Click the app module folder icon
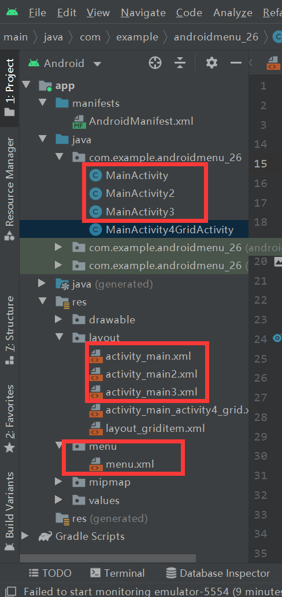Image resolution: width=282 pixels, height=597 pixels. [45, 85]
